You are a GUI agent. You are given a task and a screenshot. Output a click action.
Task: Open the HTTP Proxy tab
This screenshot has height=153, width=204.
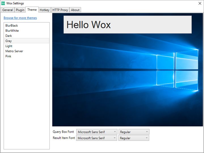click(60, 10)
